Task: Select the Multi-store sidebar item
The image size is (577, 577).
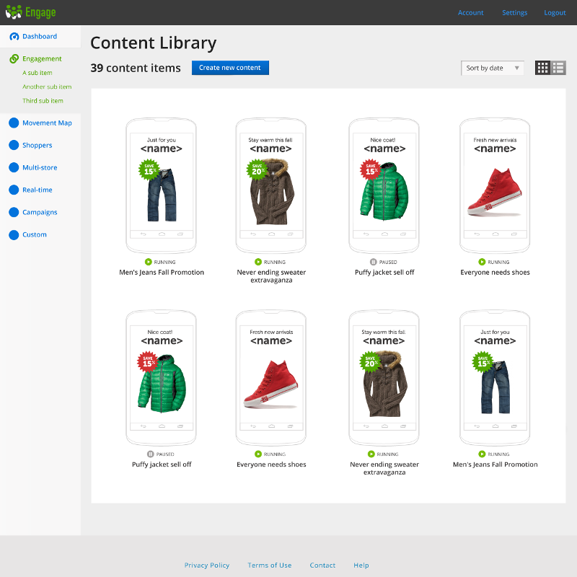Action: coord(40,168)
